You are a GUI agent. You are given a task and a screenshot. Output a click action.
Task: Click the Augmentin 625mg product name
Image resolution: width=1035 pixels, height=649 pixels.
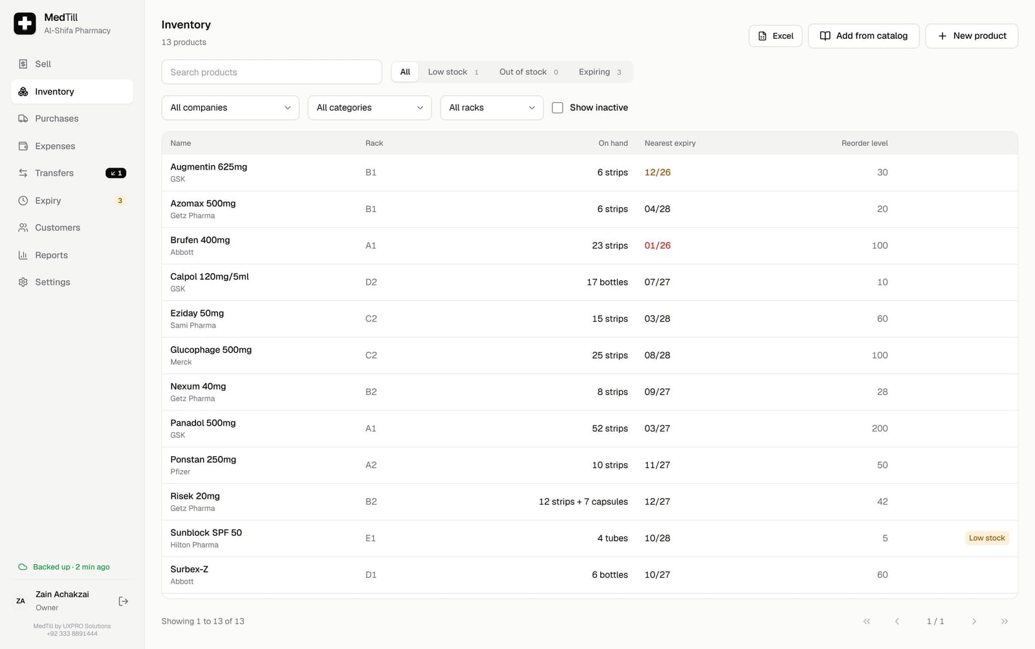coord(208,167)
